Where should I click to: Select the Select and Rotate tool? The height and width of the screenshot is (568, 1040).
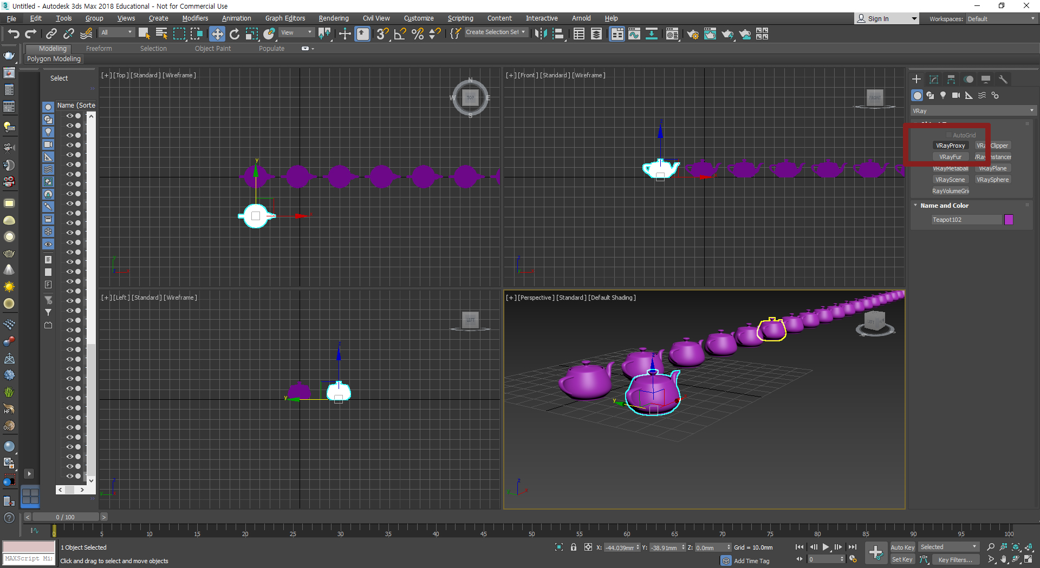tap(235, 34)
